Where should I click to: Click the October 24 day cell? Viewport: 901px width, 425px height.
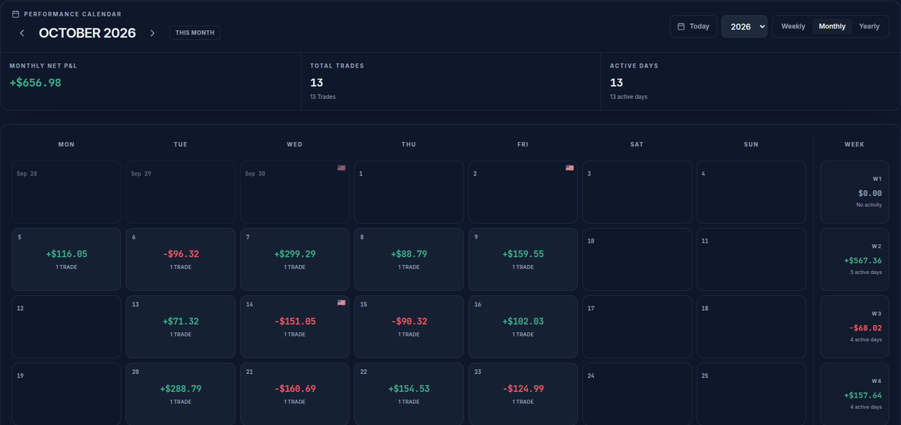[x=637, y=394]
